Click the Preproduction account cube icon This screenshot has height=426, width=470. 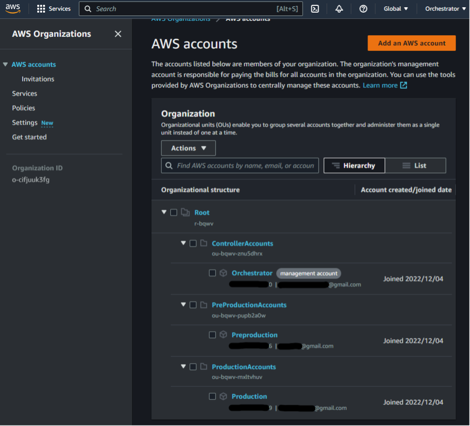pyautogui.click(x=223, y=335)
